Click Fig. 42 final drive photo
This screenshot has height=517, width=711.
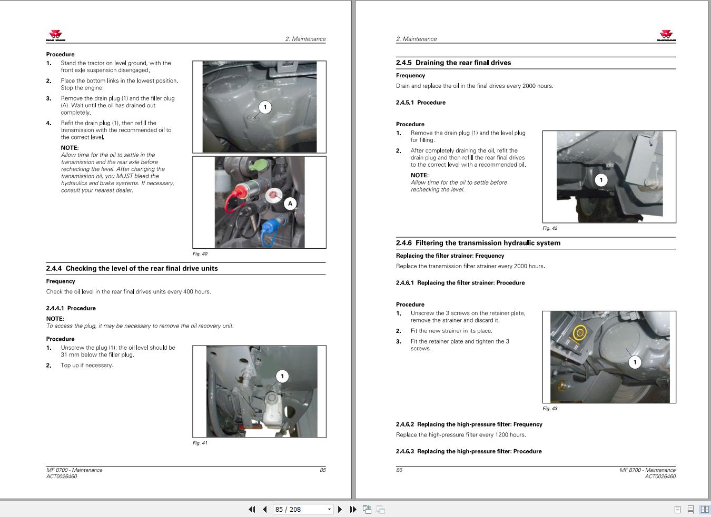[x=609, y=177]
